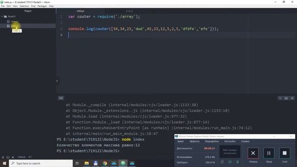Click the terminal keyboard input icon

(61, 98)
